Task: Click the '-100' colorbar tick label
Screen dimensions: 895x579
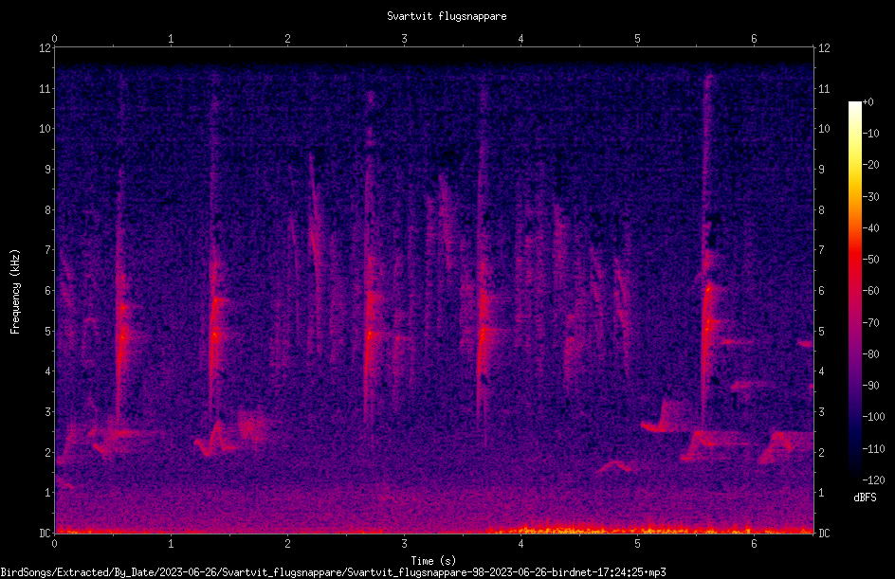Action: click(873, 417)
